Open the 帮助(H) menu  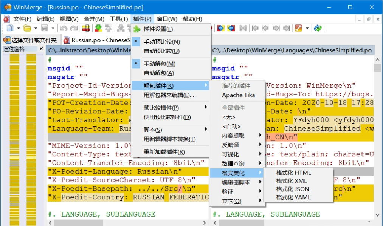pos(192,19)
